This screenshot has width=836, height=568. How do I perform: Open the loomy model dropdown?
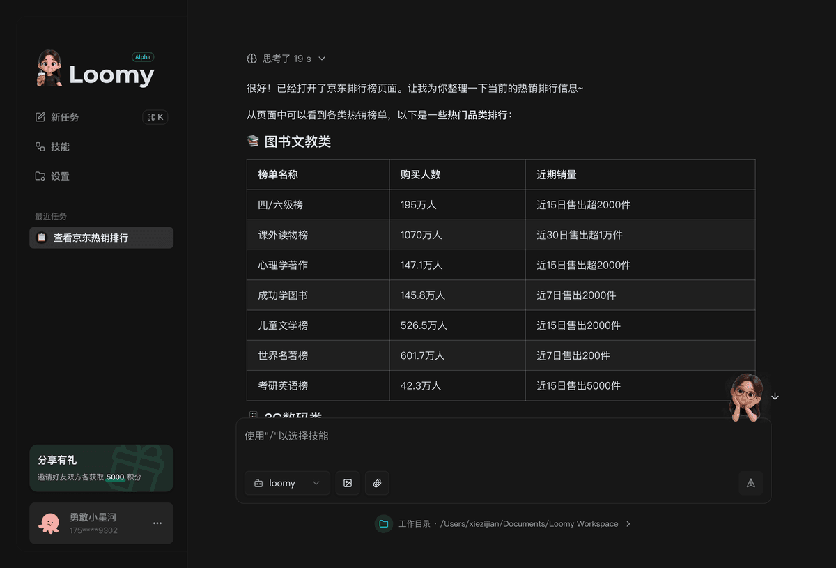(287, 483)
